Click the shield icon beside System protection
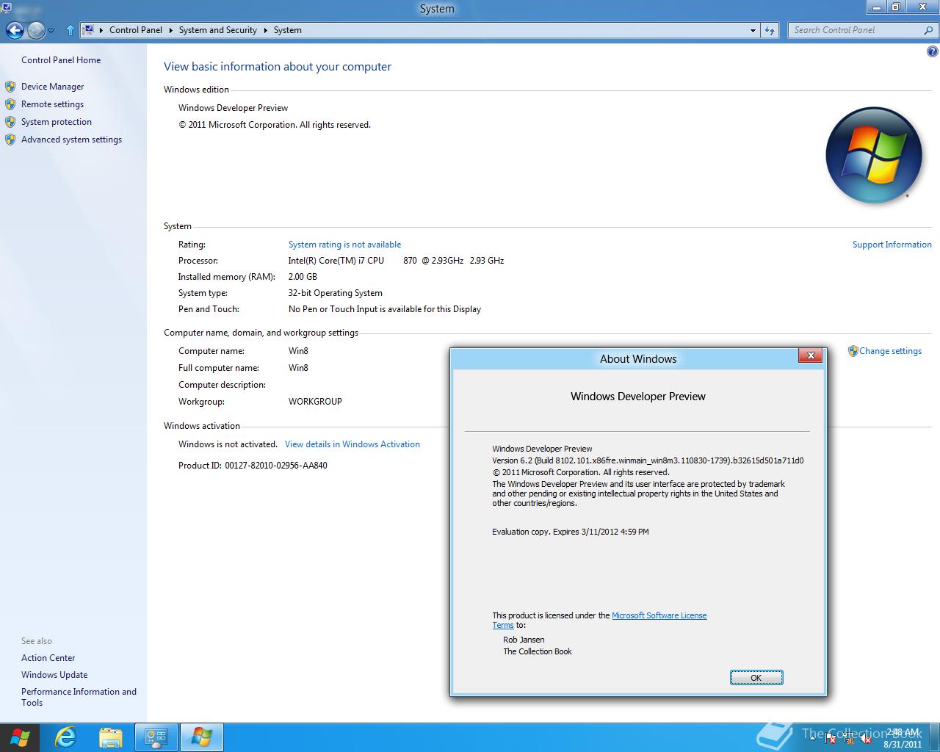The height and width of the screenshot is (752, 940). (x=10, y=122)
